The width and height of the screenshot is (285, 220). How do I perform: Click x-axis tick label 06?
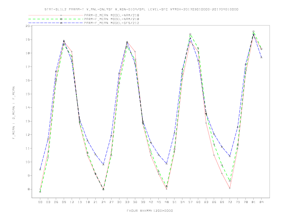[56, 202]
